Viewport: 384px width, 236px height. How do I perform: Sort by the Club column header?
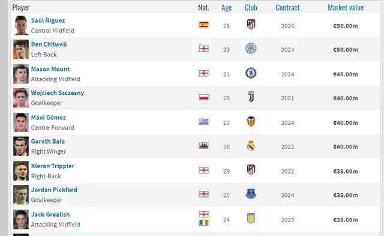tap(251, 8)
